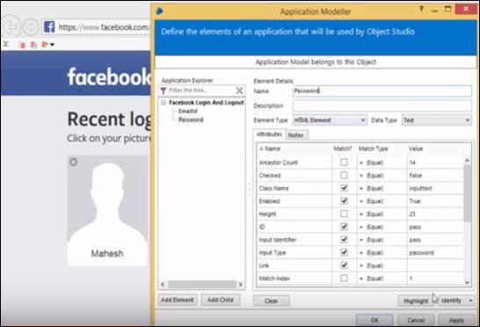The image size is (480, 327).
Task: Remove the Mahesh profile with its circle icon
Action: click(74, 162)
